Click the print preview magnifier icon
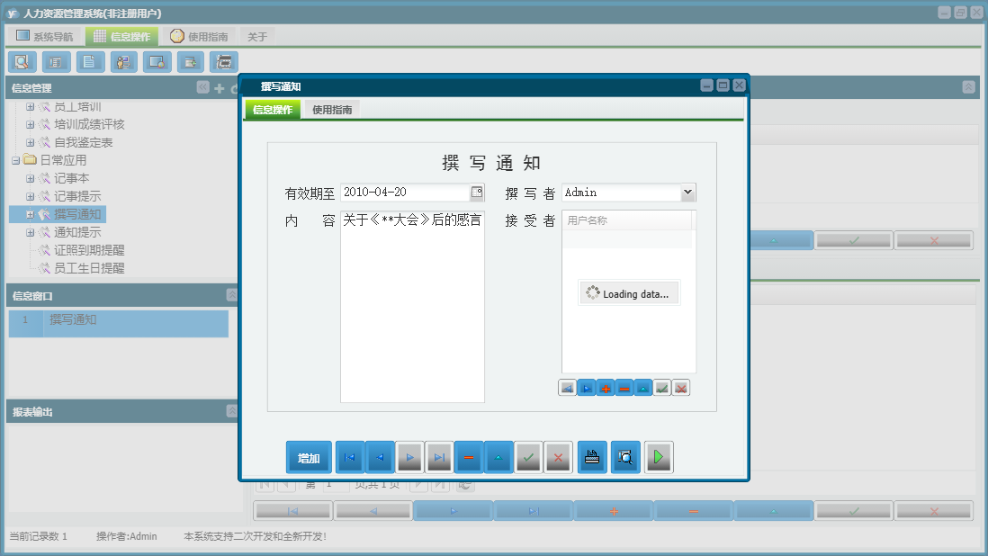The width and height of the screenshot is (988, 556). (625, 457)
